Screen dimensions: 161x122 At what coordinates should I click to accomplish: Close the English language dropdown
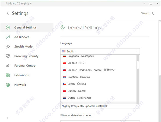100,51
